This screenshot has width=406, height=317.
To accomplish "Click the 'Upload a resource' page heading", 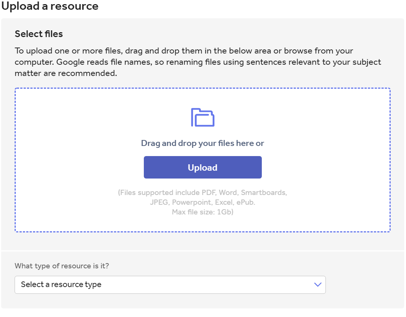I will tap(50, 6).
